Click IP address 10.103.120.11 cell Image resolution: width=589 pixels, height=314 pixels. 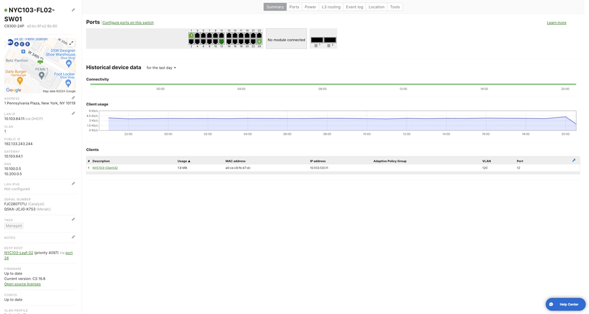click(319, 167)
